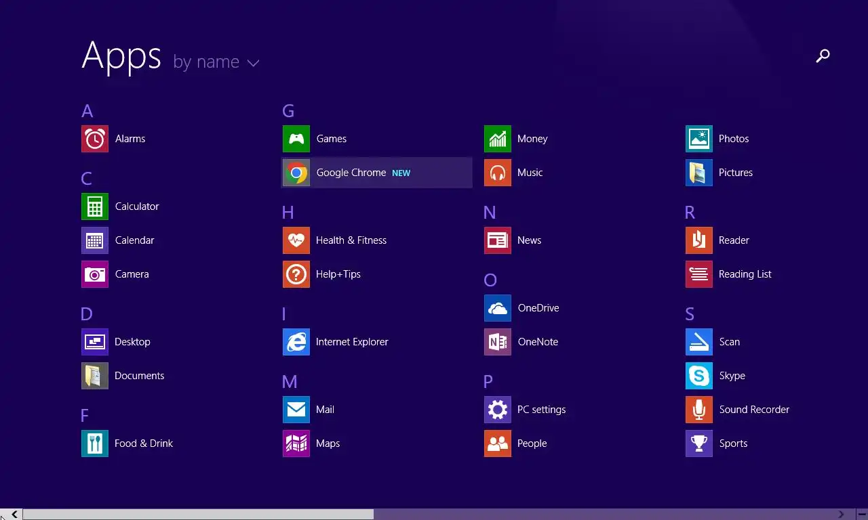This screenshot has height=520, width=868.
Task: Start the Camera app icon
Action: pyautogui.click(x=95, y=274)
